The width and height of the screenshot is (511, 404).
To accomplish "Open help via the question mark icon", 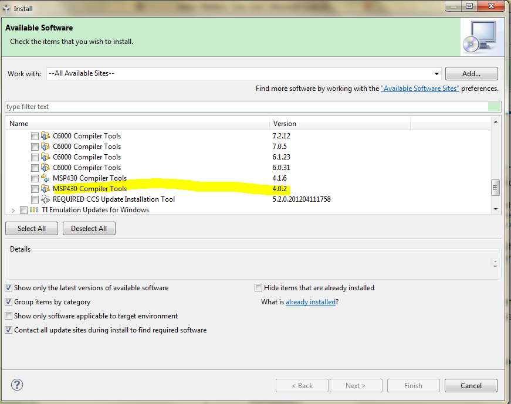I will (x=17, y=385).
